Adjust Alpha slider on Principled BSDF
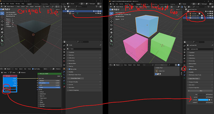The image size is (214, 114). coord(49,87)
